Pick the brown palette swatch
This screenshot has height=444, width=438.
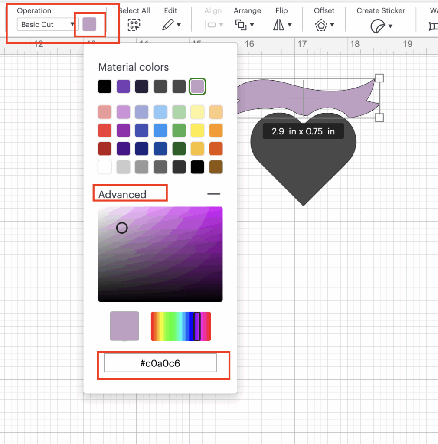[x=216, y=167]
